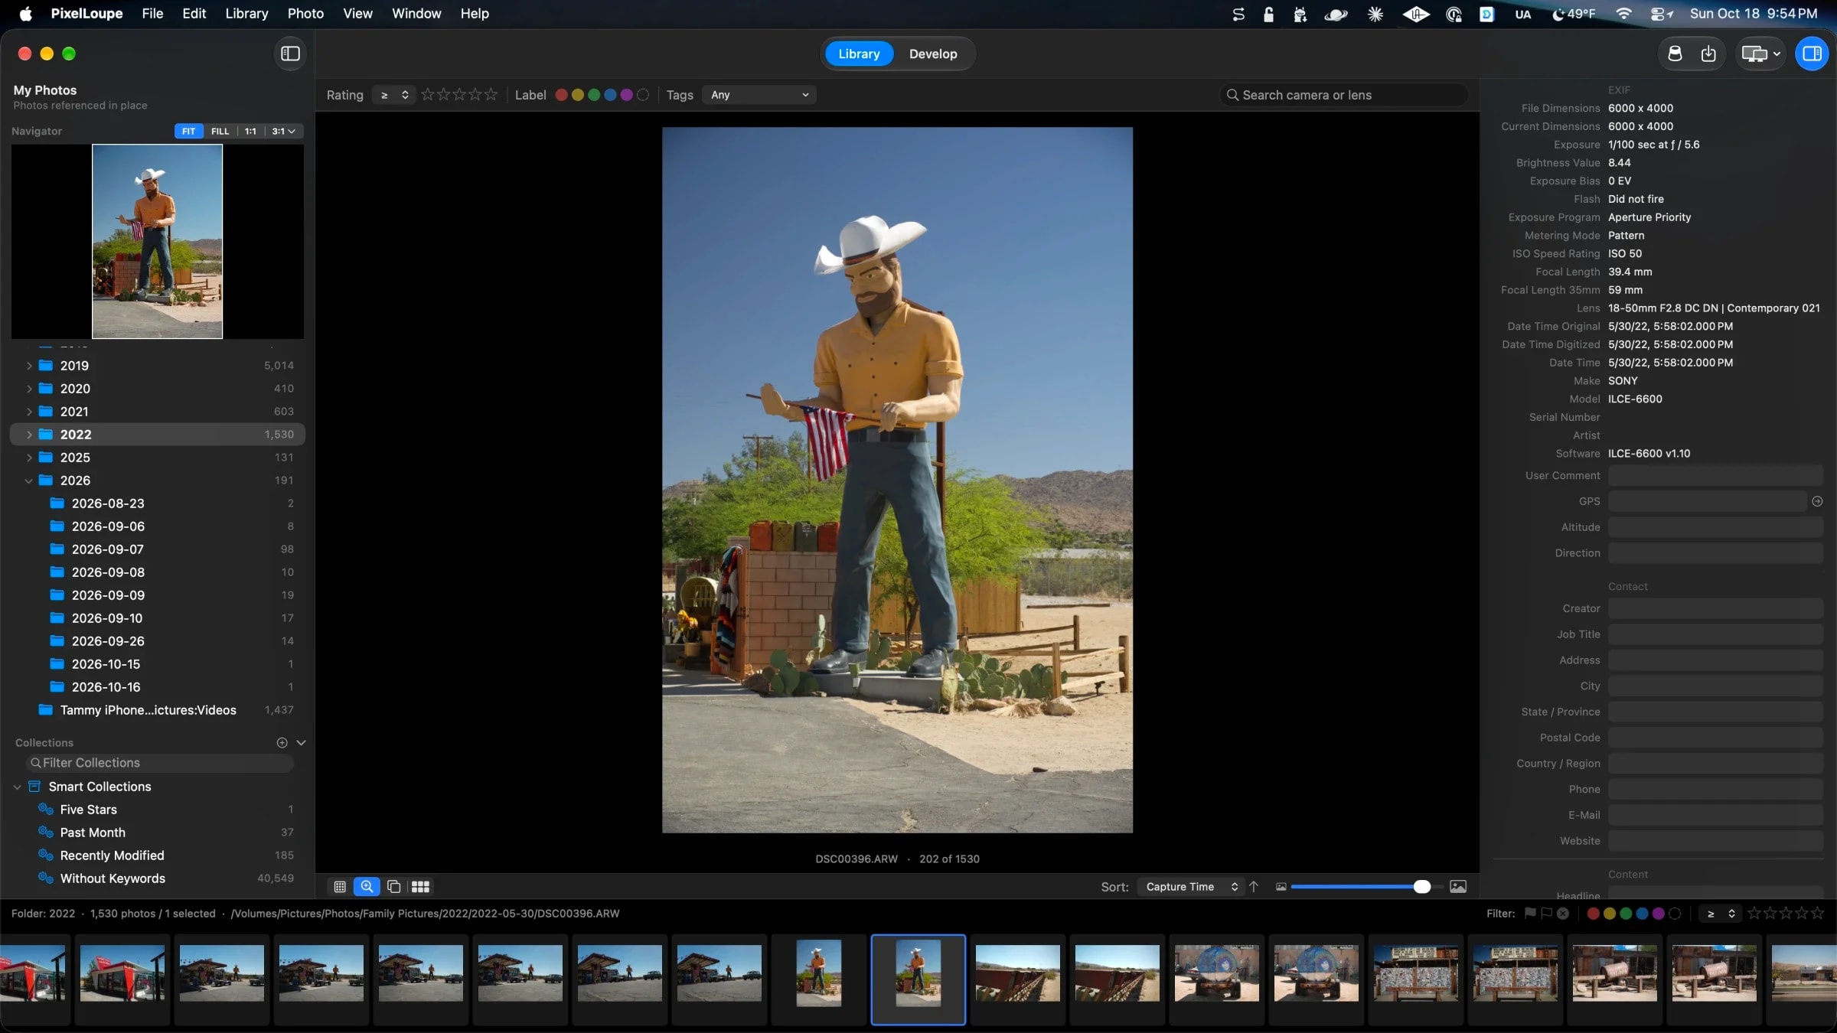Click the Search camera or lens field
Image resolution: width=1837 pixels, height=1033 pixels.
point(1344,95)
